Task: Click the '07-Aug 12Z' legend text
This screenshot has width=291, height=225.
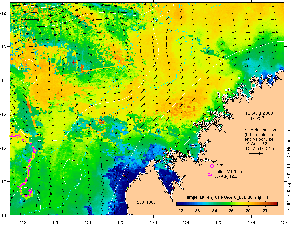Action: [226, 176]
